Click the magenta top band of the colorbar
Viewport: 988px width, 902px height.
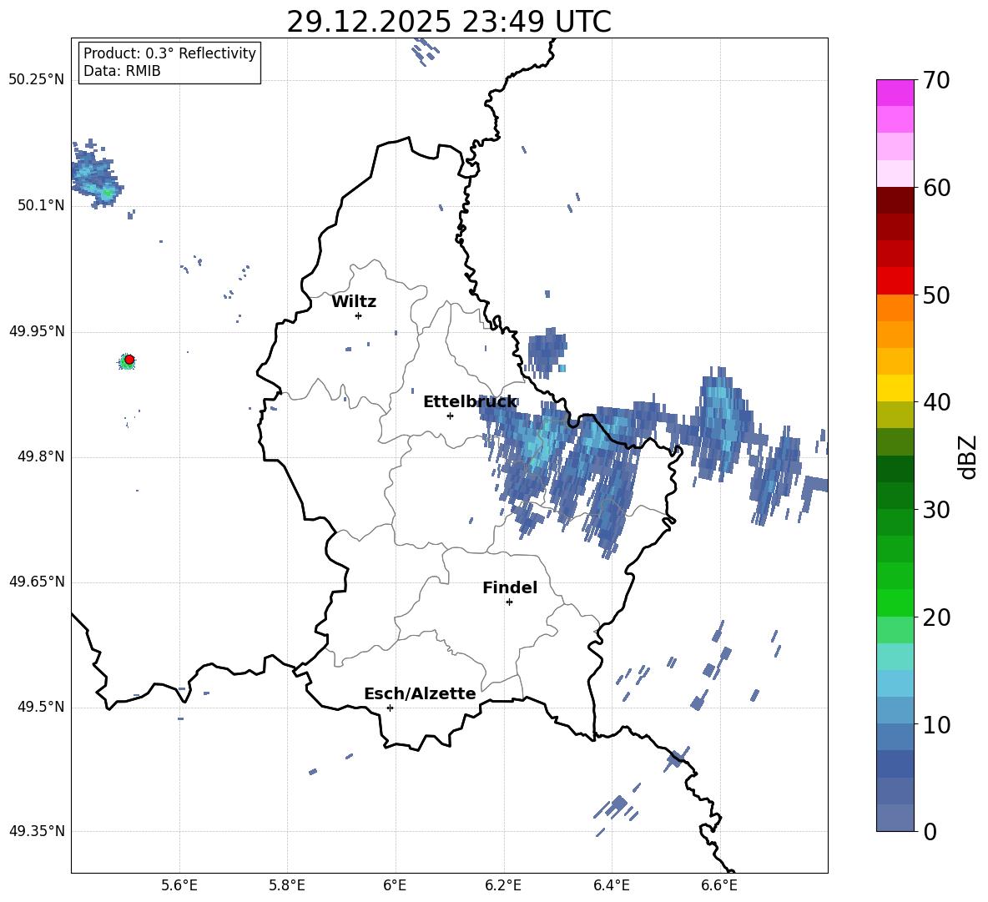(x=895, y=93)
